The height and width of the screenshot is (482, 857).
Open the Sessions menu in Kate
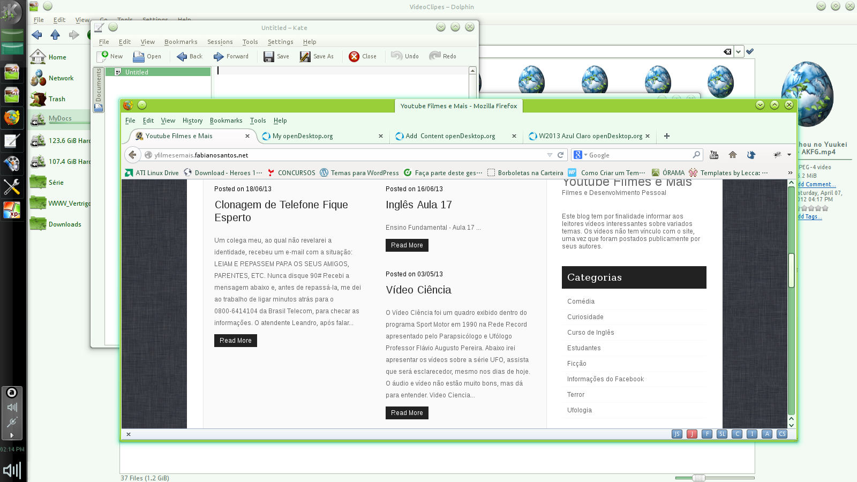[x=220, y=42]
